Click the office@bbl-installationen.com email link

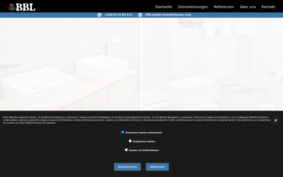(x=168, y=15)
